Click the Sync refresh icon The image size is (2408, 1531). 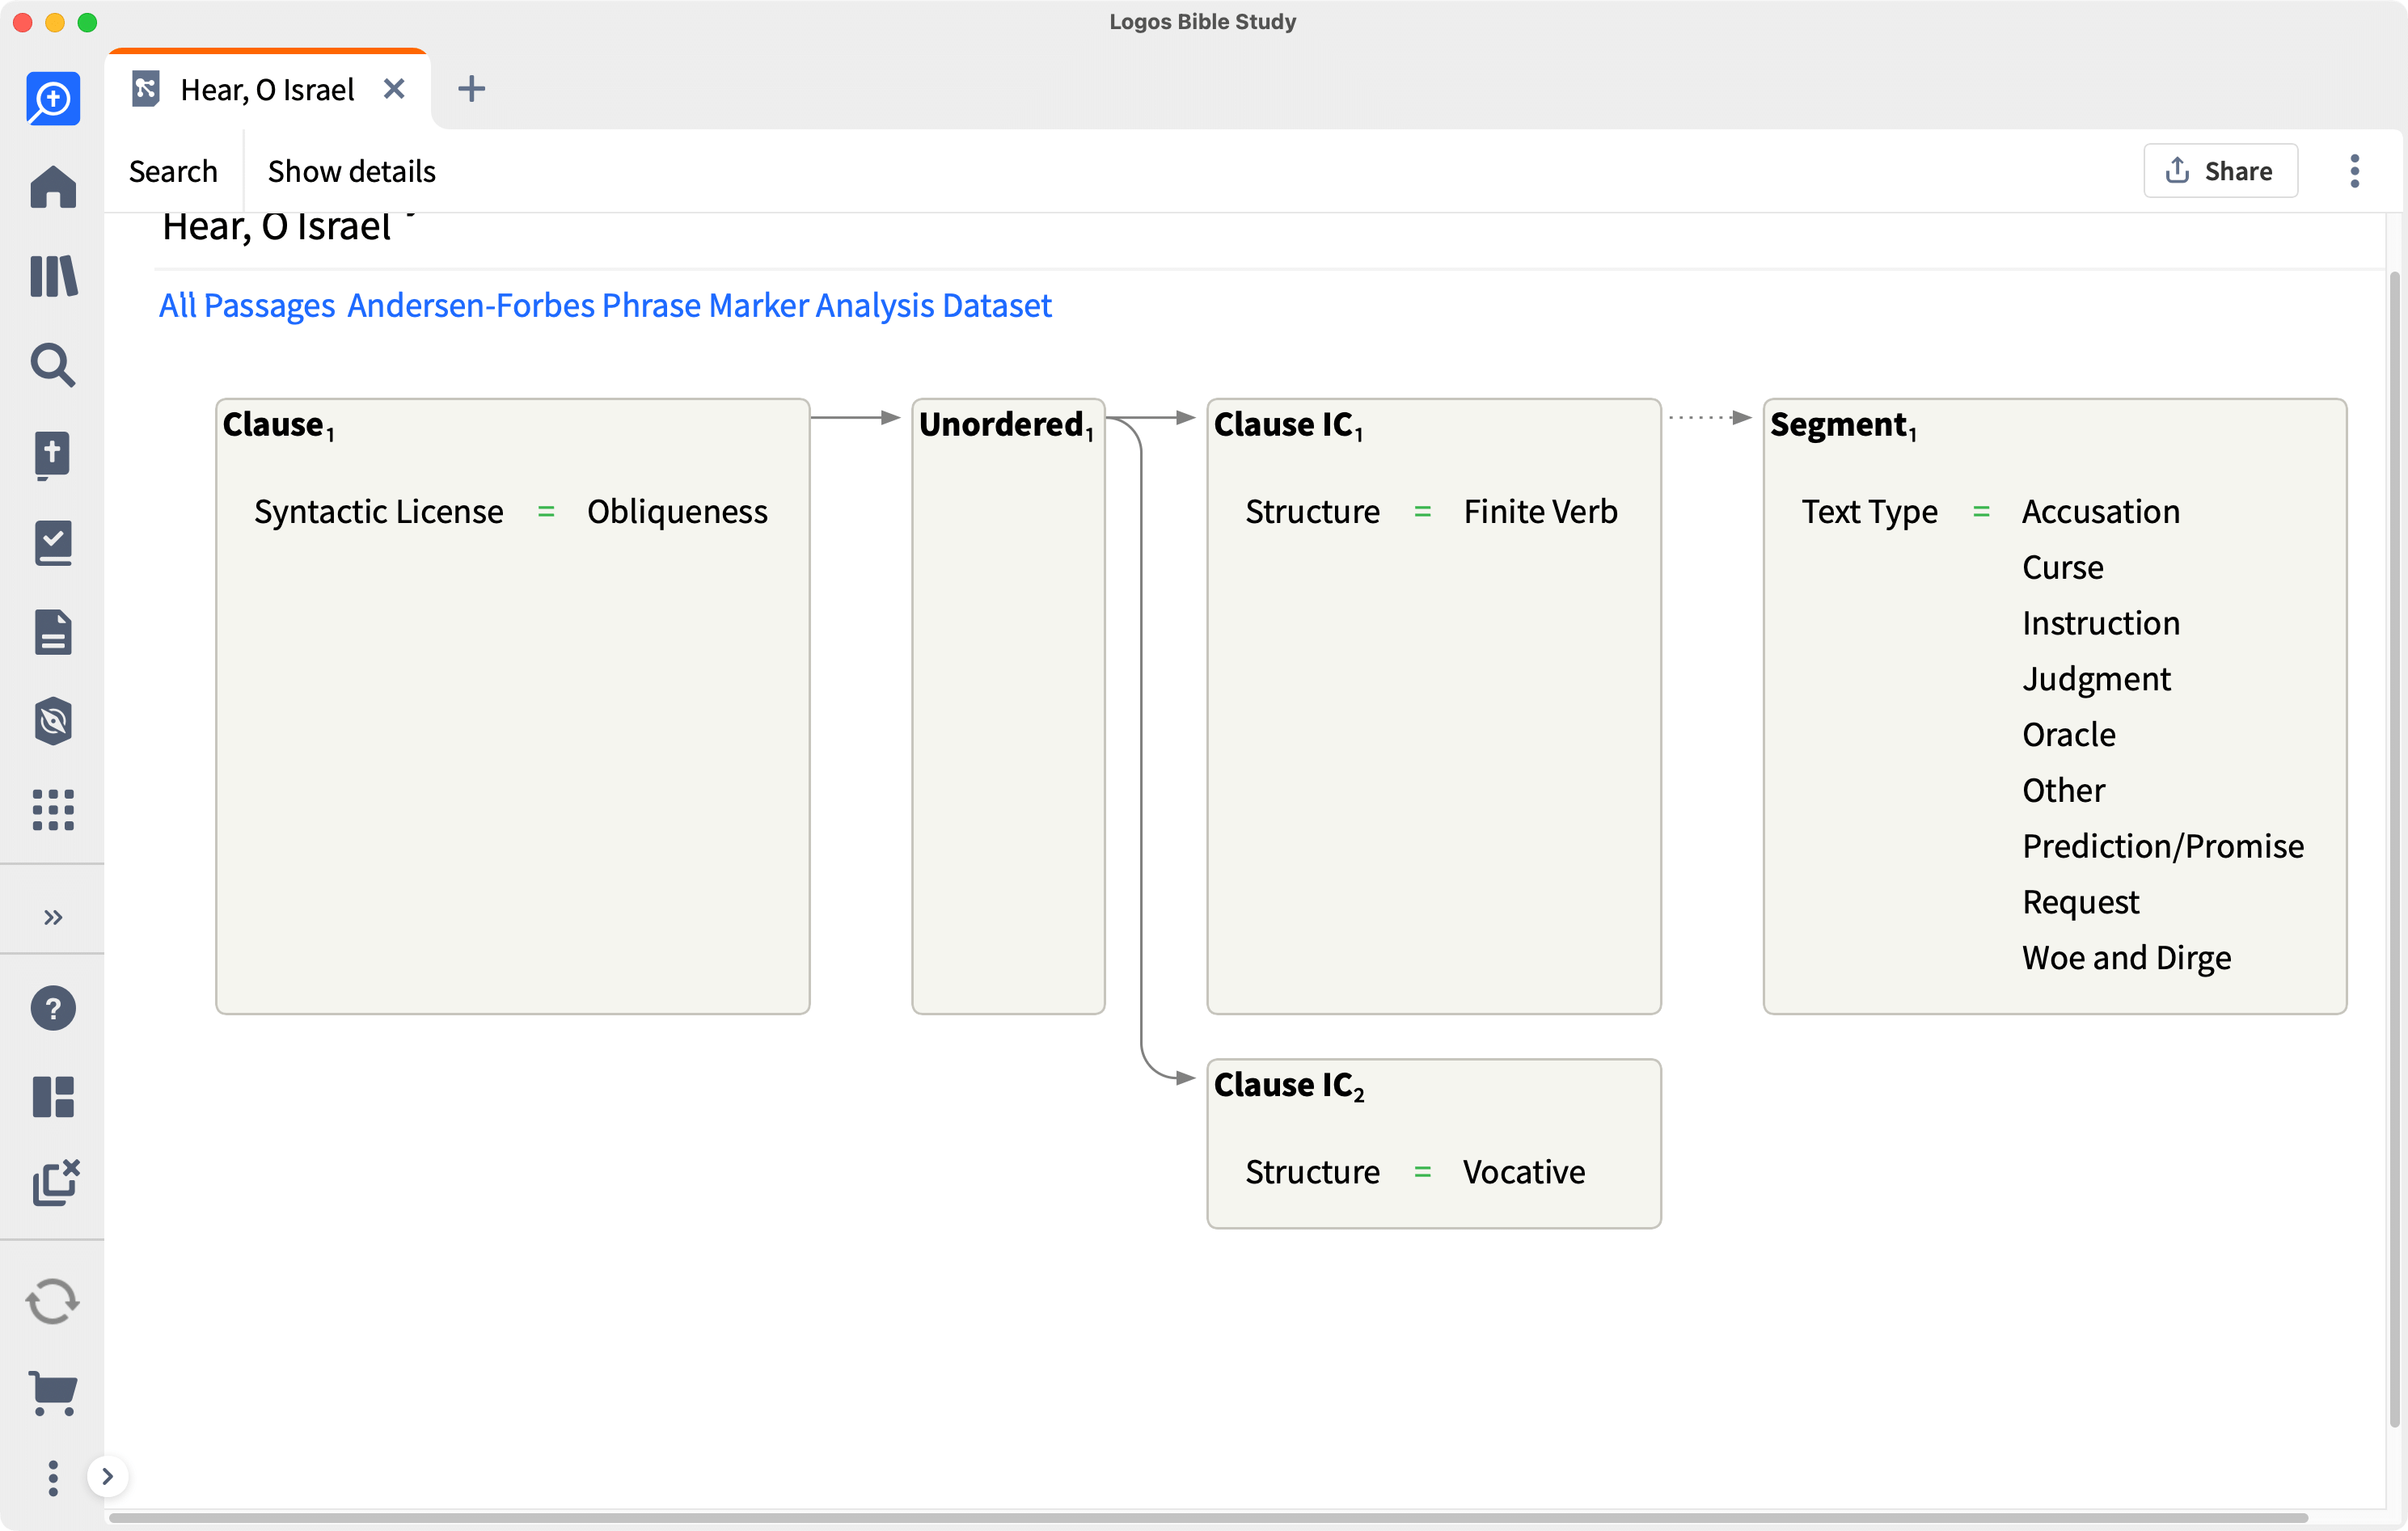point(53,1302)
